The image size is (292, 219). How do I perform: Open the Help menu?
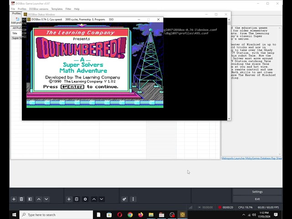click(77, 9)
